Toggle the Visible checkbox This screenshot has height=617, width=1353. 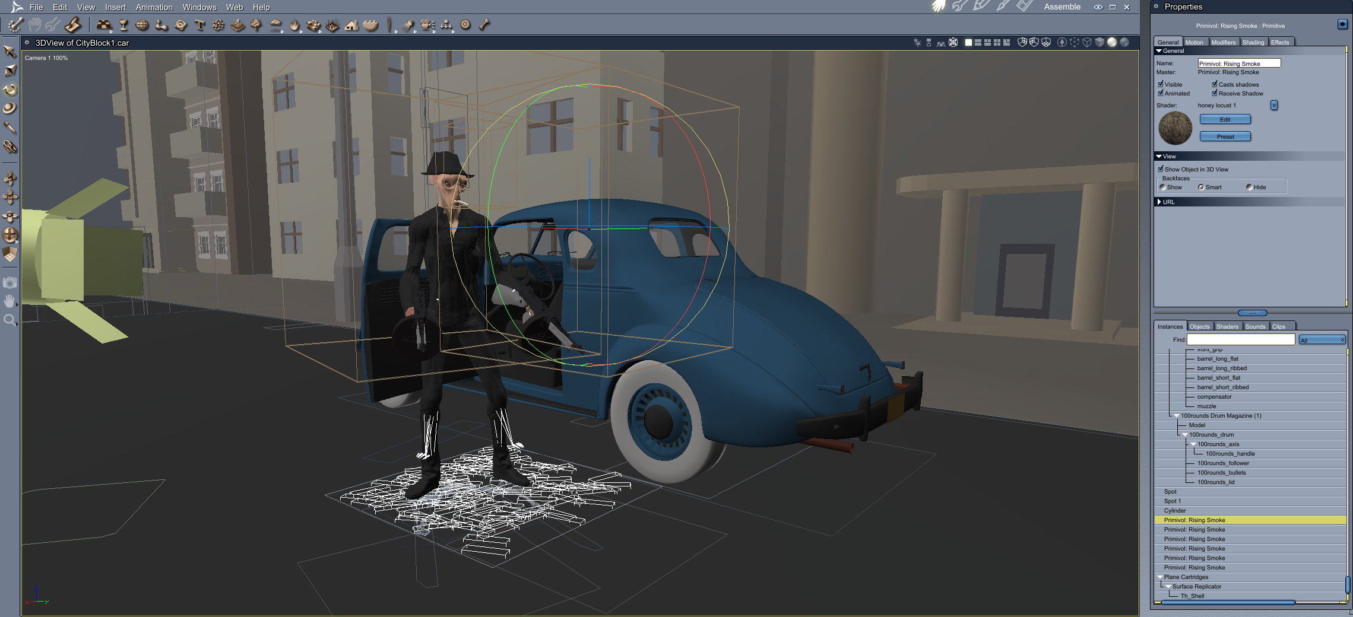point(1161,84)
